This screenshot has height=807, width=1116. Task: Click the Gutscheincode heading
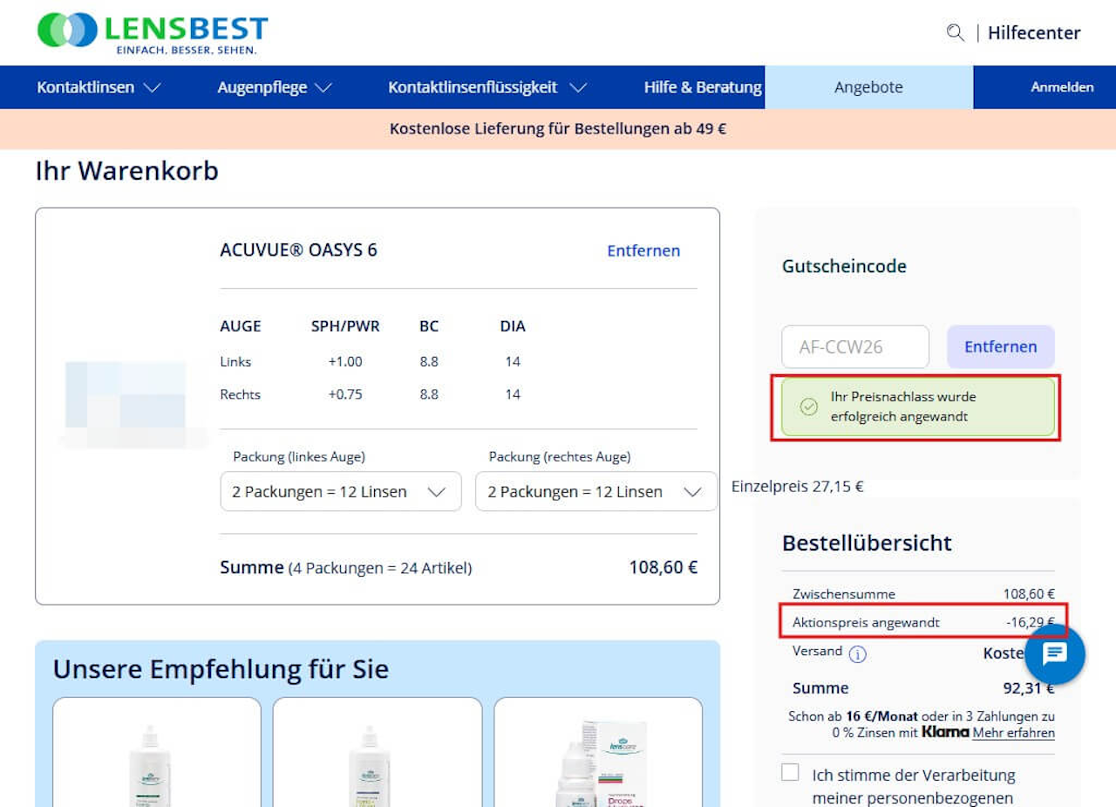(x=844, y=266)
